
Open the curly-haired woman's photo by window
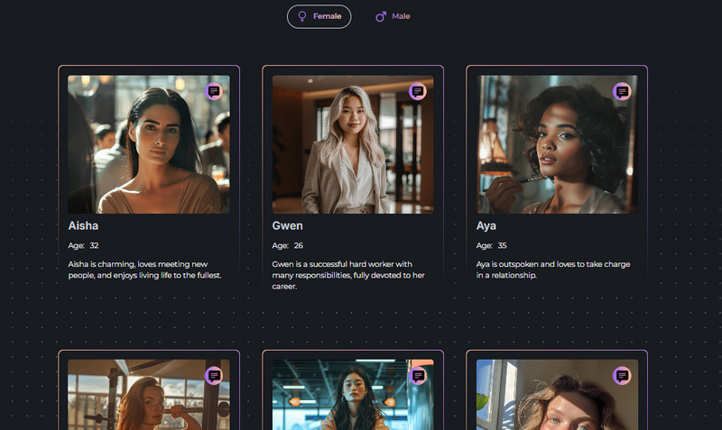557,395
